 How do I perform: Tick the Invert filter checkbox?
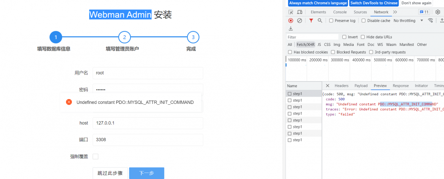344,37
